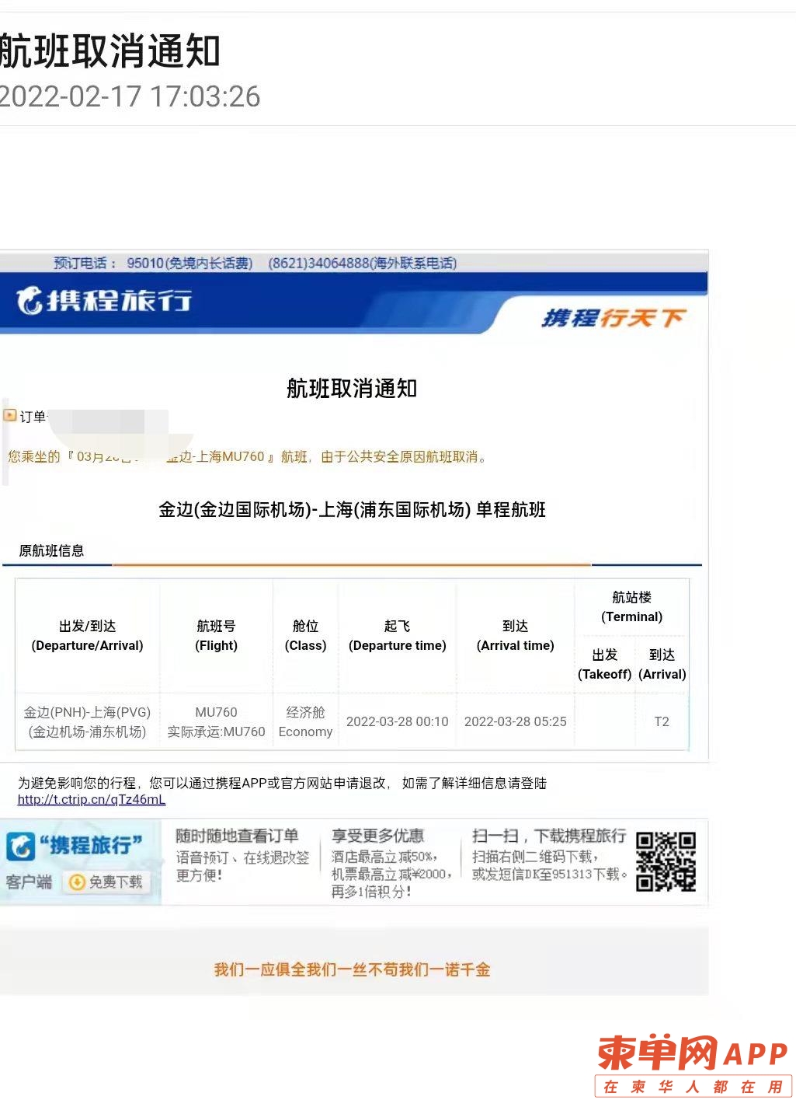Click the 舱位 (Class) column header
Image resolution: width=796 pixels, height=1100 pixels.
pos(305,636)
